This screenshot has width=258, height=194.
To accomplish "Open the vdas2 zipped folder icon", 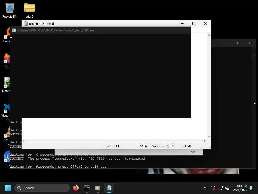I will (29, 10).
